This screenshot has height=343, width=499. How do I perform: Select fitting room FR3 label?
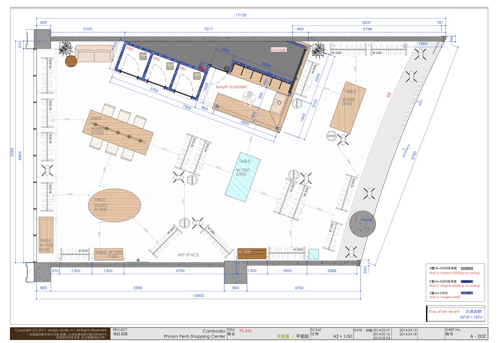click(x=130, y=49)
